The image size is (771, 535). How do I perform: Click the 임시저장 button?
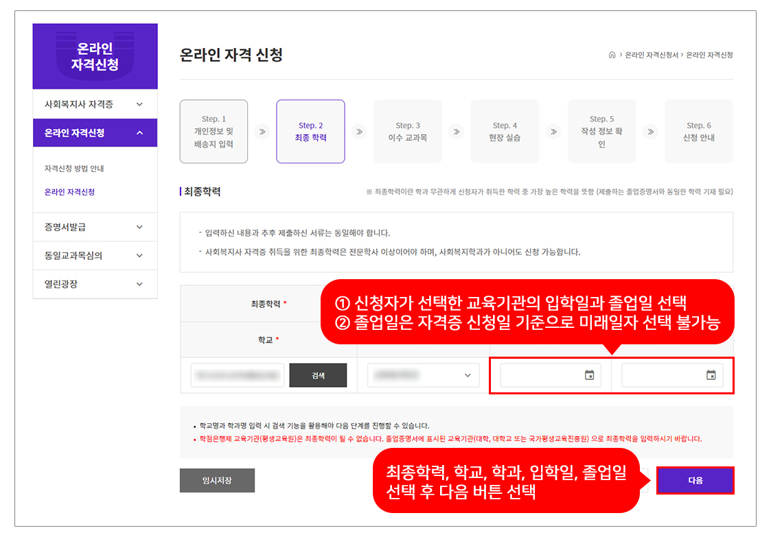[x=217, y=481]
